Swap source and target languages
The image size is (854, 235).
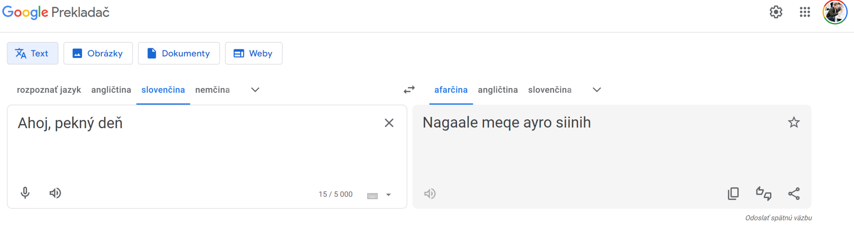click(409, 90)
